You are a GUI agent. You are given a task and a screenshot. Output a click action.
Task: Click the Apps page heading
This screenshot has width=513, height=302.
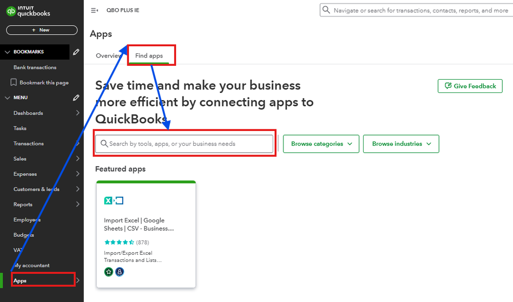point(101,34)
